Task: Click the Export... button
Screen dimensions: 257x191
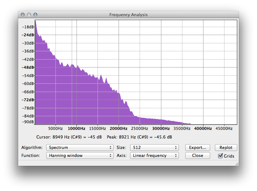Action: click(x=197, y=147)
